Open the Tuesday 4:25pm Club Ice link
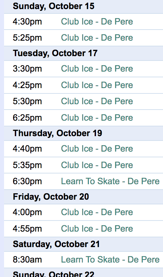163x277 pixels. [97, 85]
